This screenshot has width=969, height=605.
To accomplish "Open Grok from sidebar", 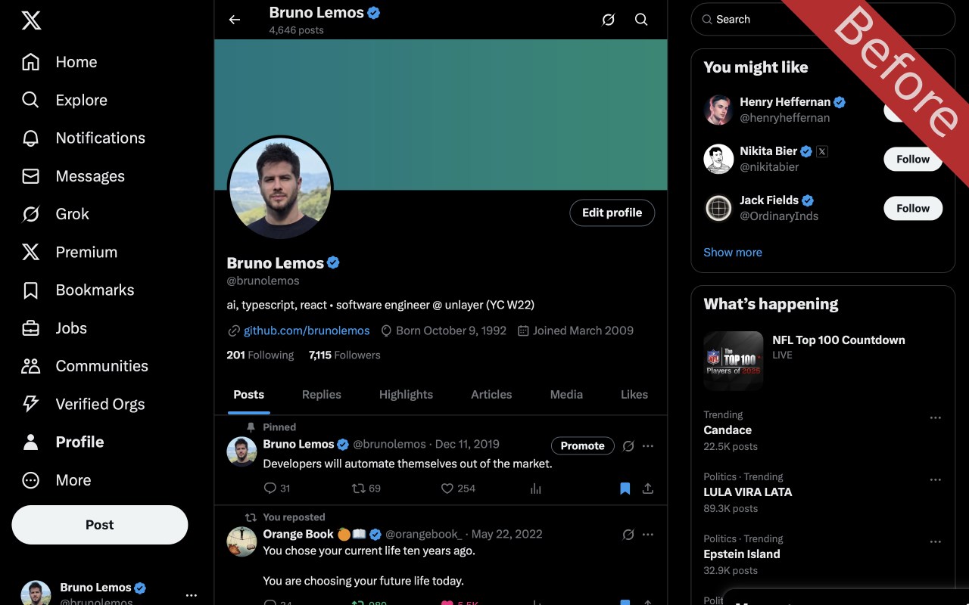I will (55, 214).
